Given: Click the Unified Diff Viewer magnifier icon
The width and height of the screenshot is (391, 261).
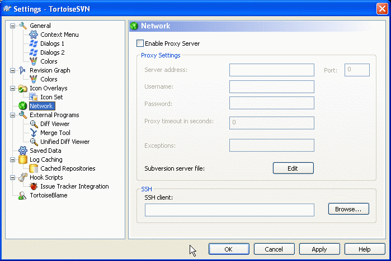Looking at the screenshot, I should (x=34, y=142).
